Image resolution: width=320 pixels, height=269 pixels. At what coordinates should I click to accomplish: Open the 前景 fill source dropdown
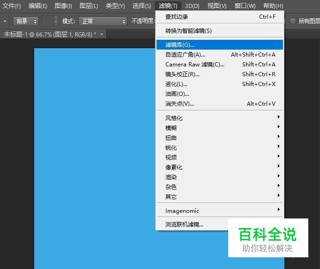26,21
